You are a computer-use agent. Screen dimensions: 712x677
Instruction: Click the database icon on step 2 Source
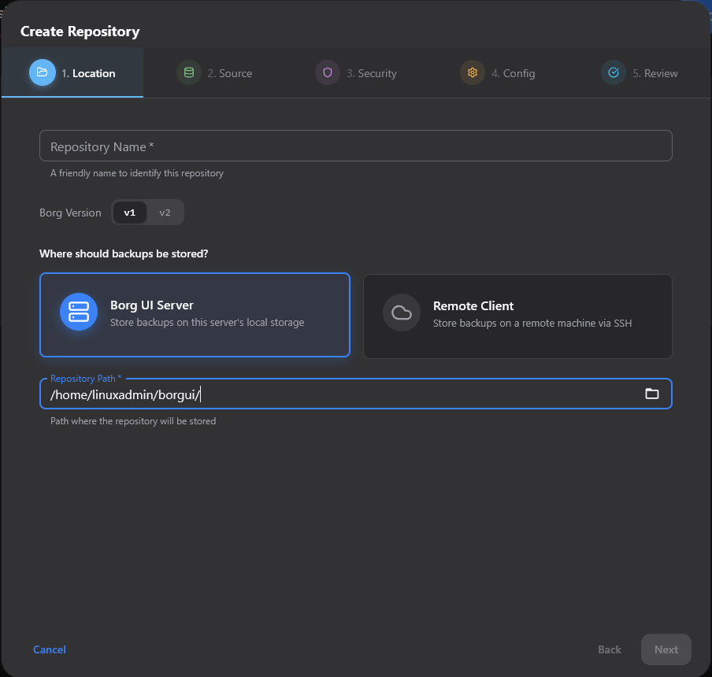[x=188, y=72]
